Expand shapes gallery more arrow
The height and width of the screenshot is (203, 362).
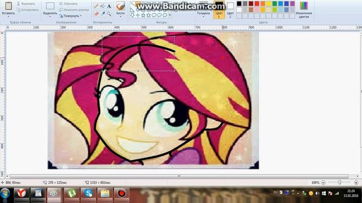(170, 15)
